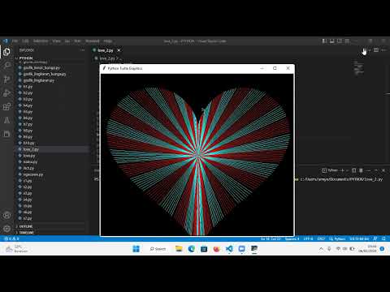Kill terminal with trash icon
Screen dimensions: 390x292
click(361, 170)
